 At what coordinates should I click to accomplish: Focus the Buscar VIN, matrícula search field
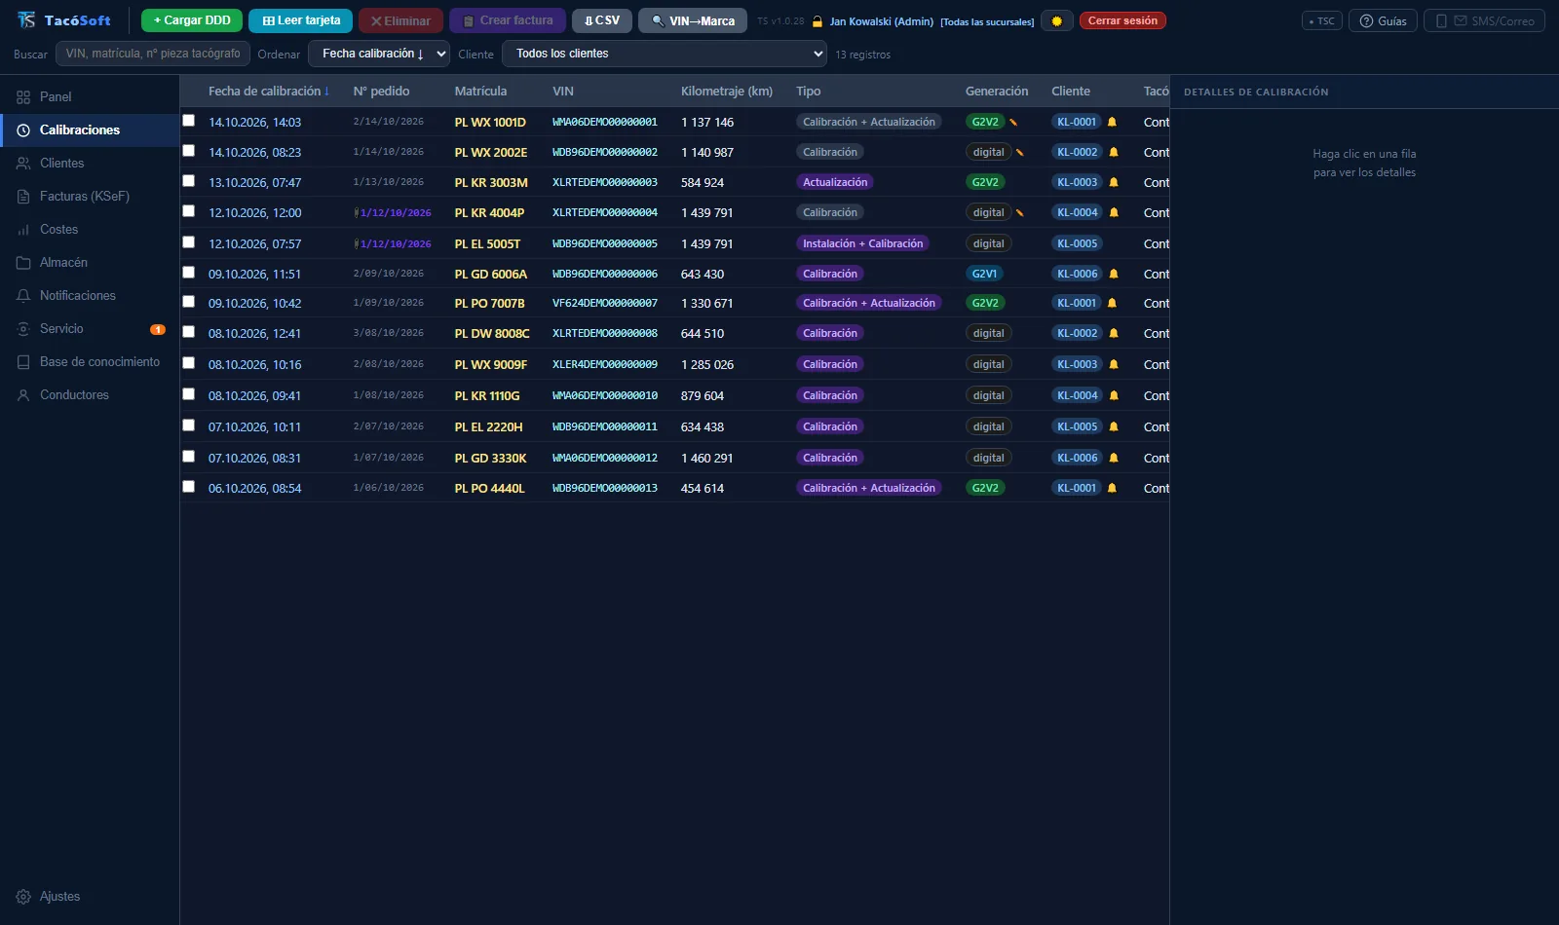[153, 54]
